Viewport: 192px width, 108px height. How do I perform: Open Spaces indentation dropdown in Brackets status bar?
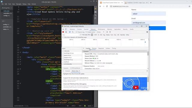pos(90,106)
